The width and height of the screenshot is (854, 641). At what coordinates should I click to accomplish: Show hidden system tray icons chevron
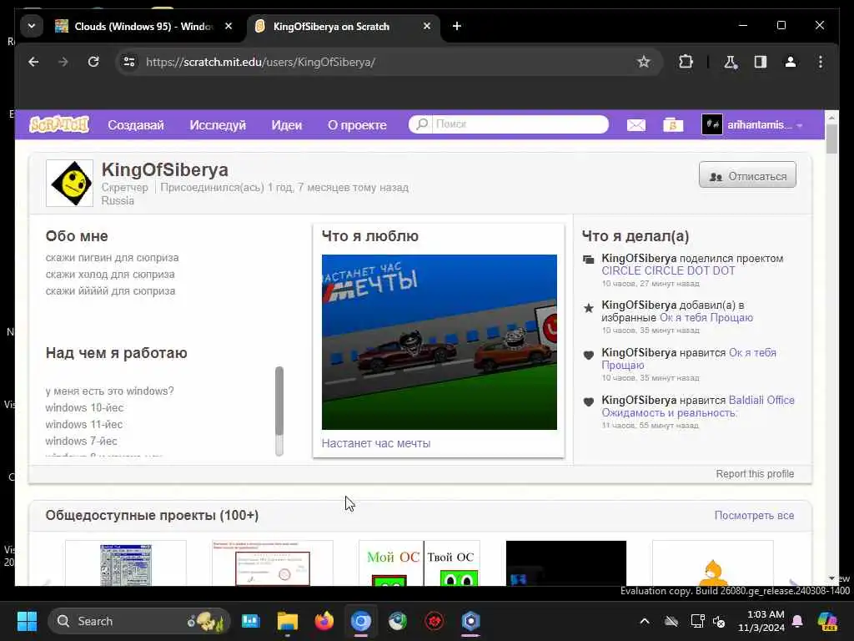645,621
